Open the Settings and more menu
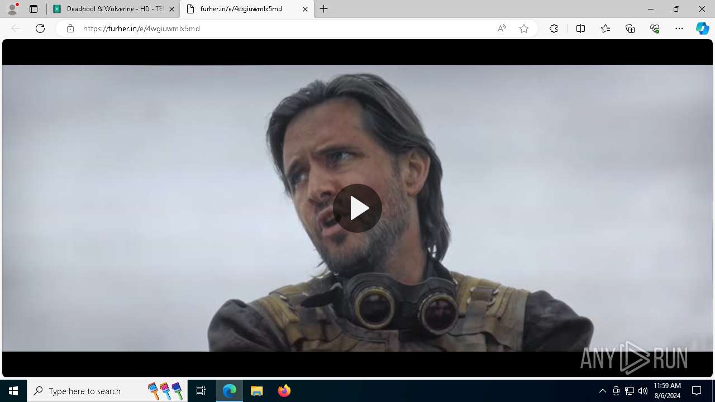Viewport: 715px width, 402px height. (x=679, y=28)
